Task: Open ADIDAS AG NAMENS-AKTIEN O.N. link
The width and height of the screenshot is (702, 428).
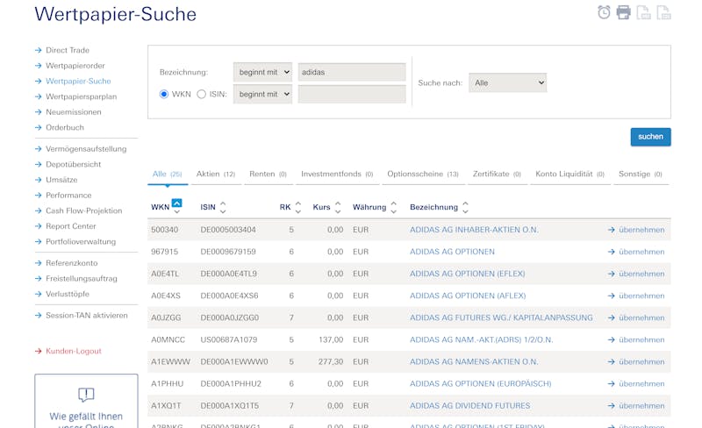Action: [474, 361]
